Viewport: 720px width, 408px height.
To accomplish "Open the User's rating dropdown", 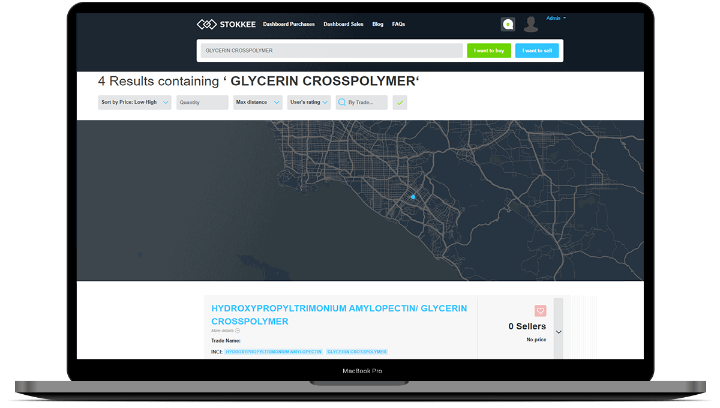I will pos(309,103).
